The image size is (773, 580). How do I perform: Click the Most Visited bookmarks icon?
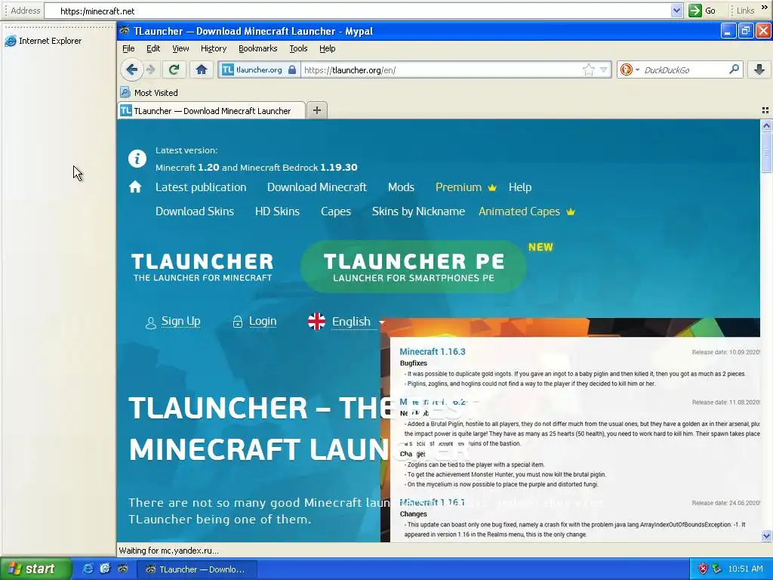coord(125,92)
